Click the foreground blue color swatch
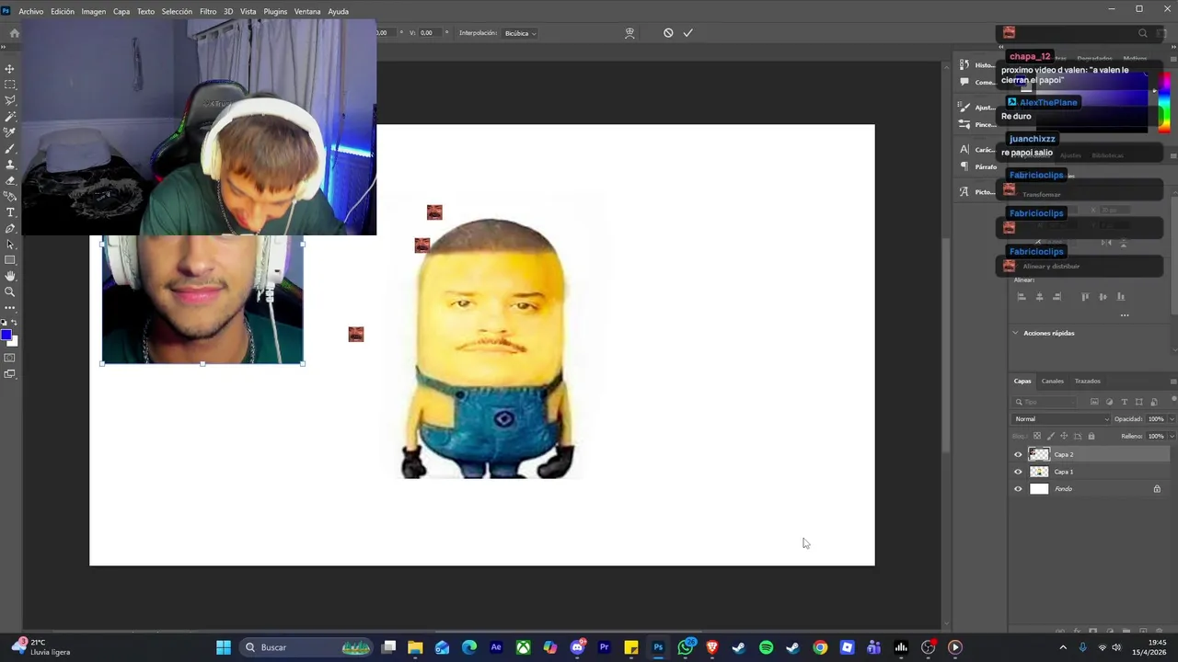The height and width of the screenshot is (662, 1178). [x=6, y=335]
